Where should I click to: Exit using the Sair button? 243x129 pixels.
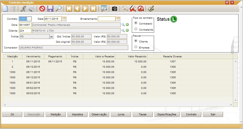(x=213, y=114)
